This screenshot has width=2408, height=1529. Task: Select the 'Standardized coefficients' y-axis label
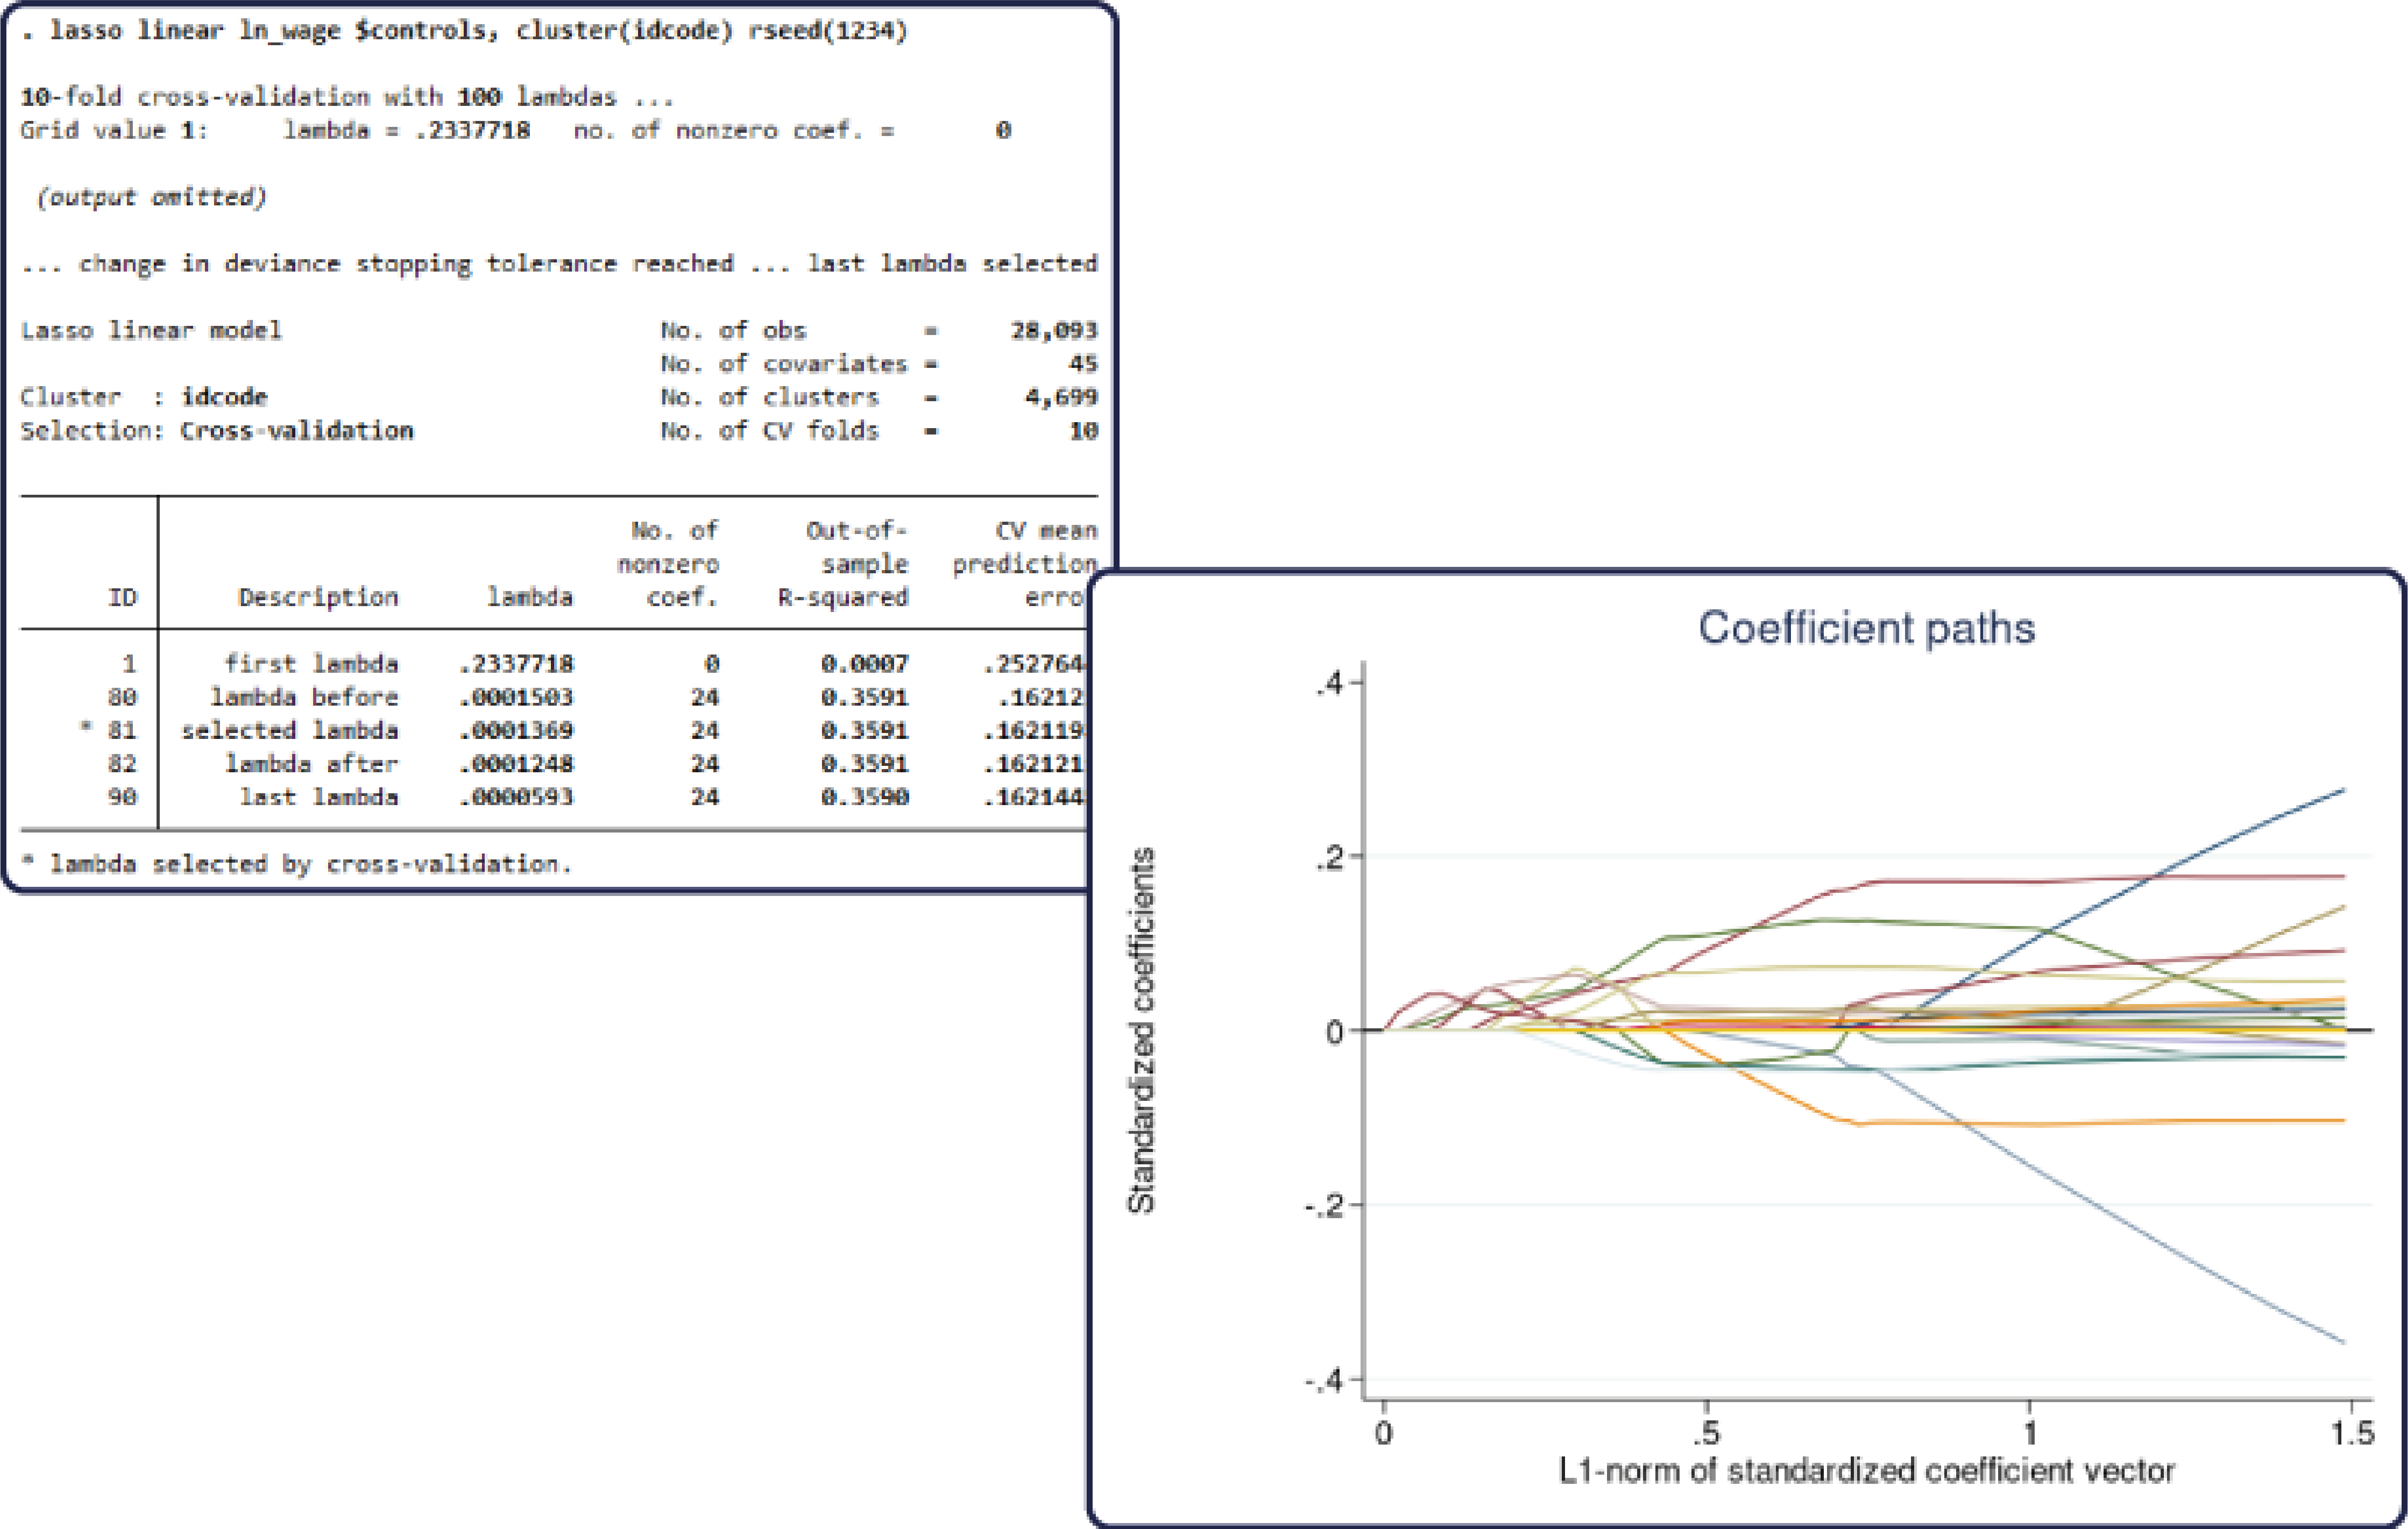[1141, 1031]
